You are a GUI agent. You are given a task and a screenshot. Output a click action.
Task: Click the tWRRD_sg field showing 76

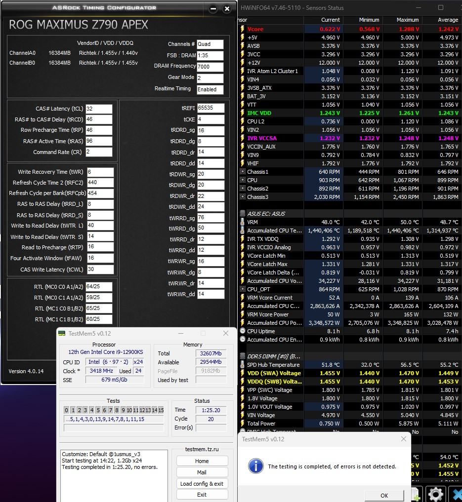coord(210,217)
